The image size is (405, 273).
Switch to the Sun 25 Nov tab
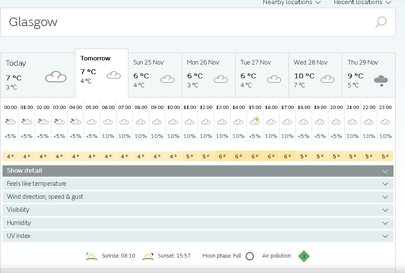(155, 75)
